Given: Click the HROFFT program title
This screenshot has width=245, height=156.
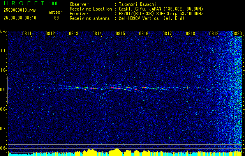Looking at the screenshot, I should (x=24, y=3).
